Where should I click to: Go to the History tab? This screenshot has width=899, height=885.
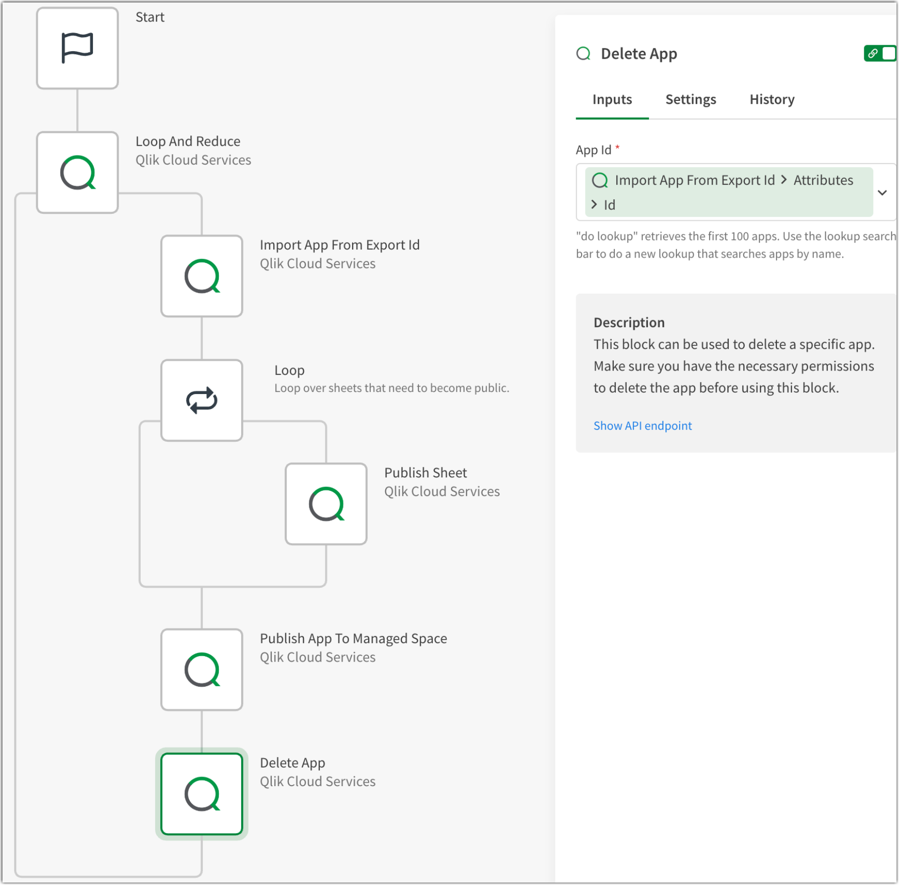tap(771, 99)
